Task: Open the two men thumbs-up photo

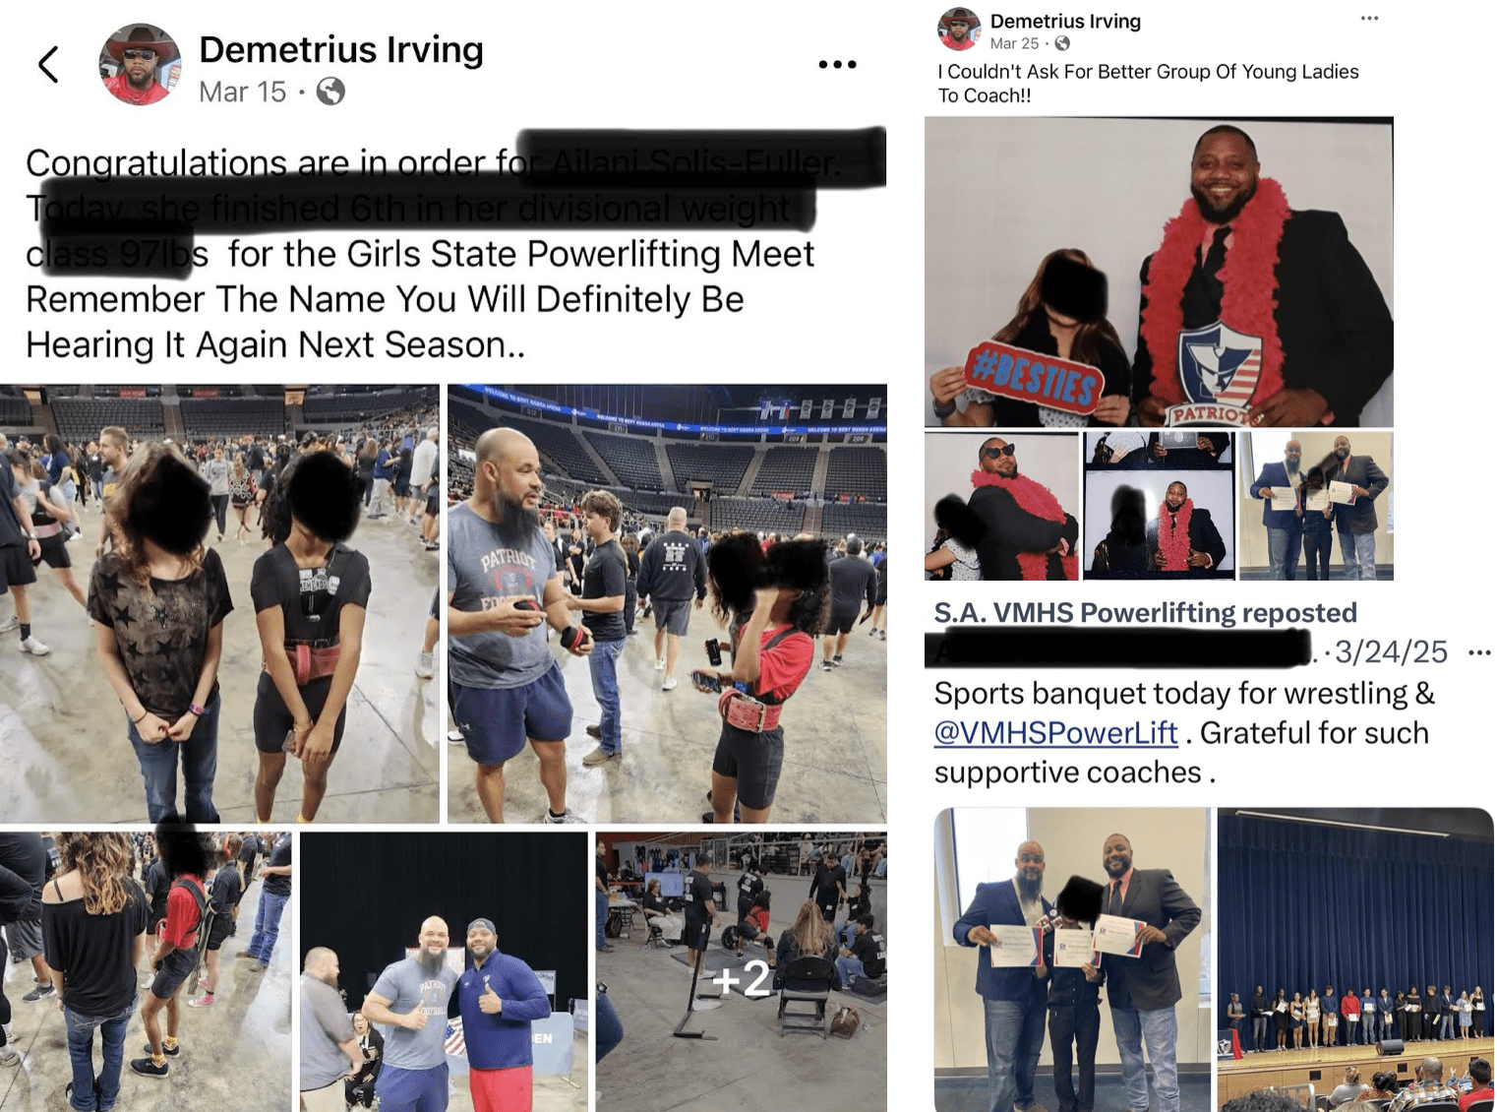Action: (444, 972)
